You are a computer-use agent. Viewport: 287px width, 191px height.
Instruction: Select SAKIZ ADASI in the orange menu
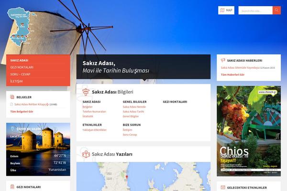[19, 60]
